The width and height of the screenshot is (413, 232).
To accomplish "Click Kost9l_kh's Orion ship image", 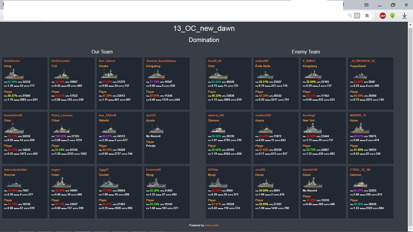I will pyautogui.click(x=218, y=74).
